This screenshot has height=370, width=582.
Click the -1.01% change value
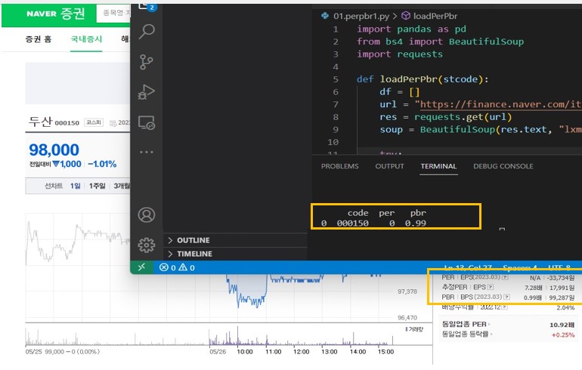point(102,164)
